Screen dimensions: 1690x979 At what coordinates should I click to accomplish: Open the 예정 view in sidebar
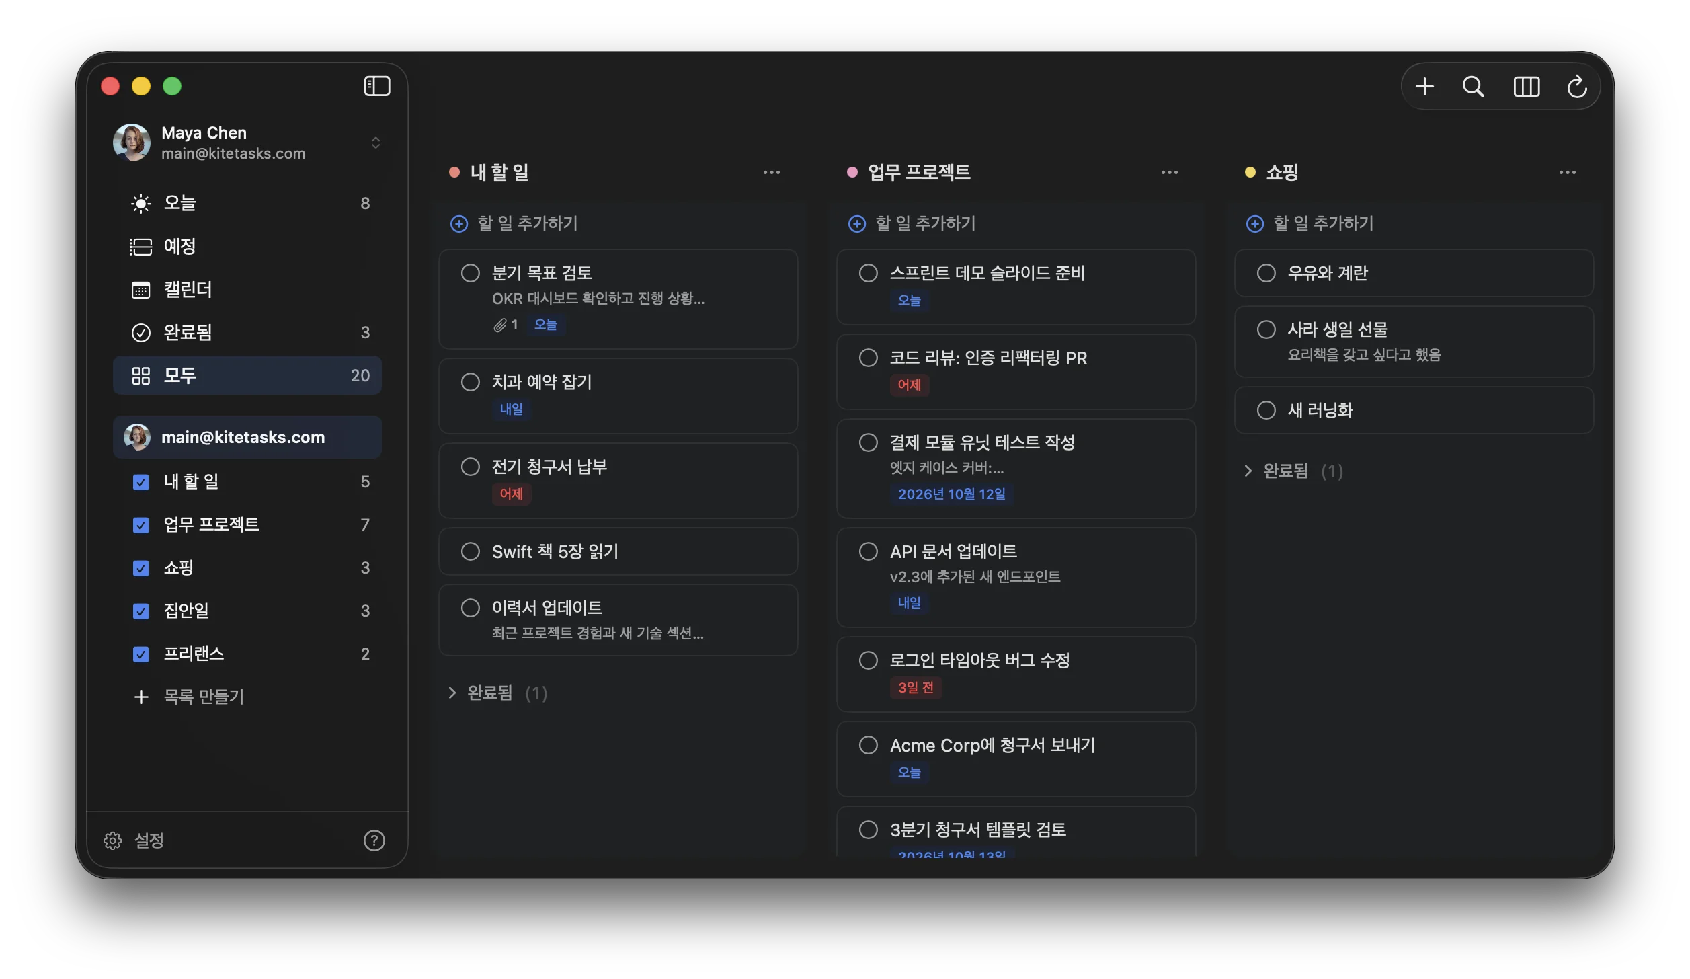pos(247,246)
